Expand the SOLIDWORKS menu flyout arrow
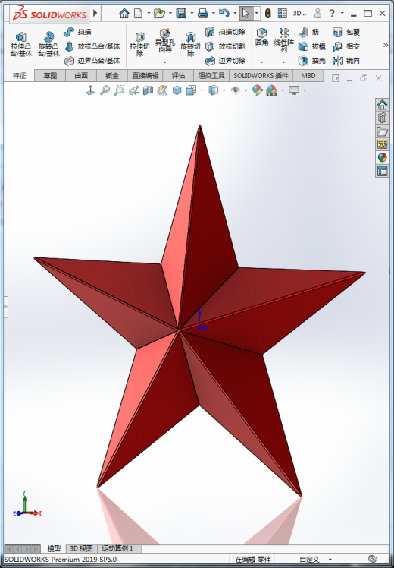 coord(95,14)
